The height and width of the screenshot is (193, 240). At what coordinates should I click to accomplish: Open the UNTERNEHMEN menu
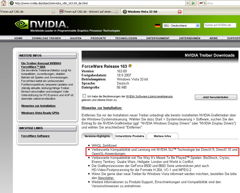[x=190, y=38]
